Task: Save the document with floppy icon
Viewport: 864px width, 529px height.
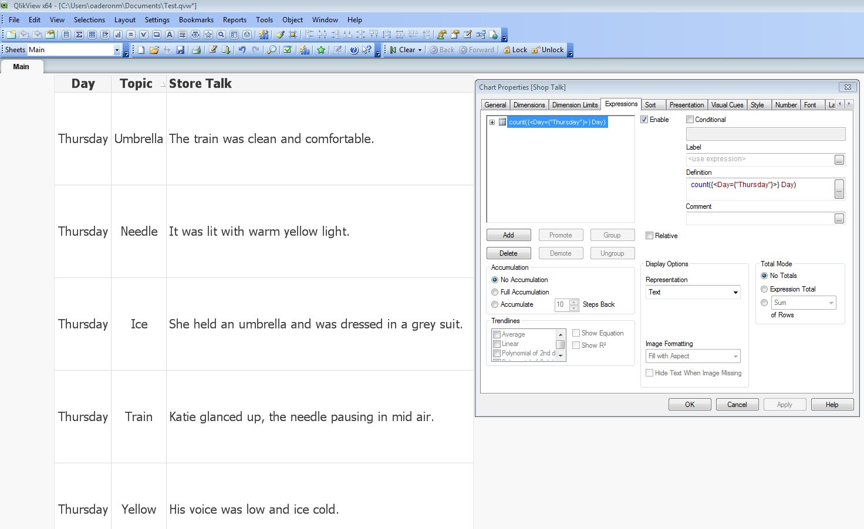Action: [180, 50]
